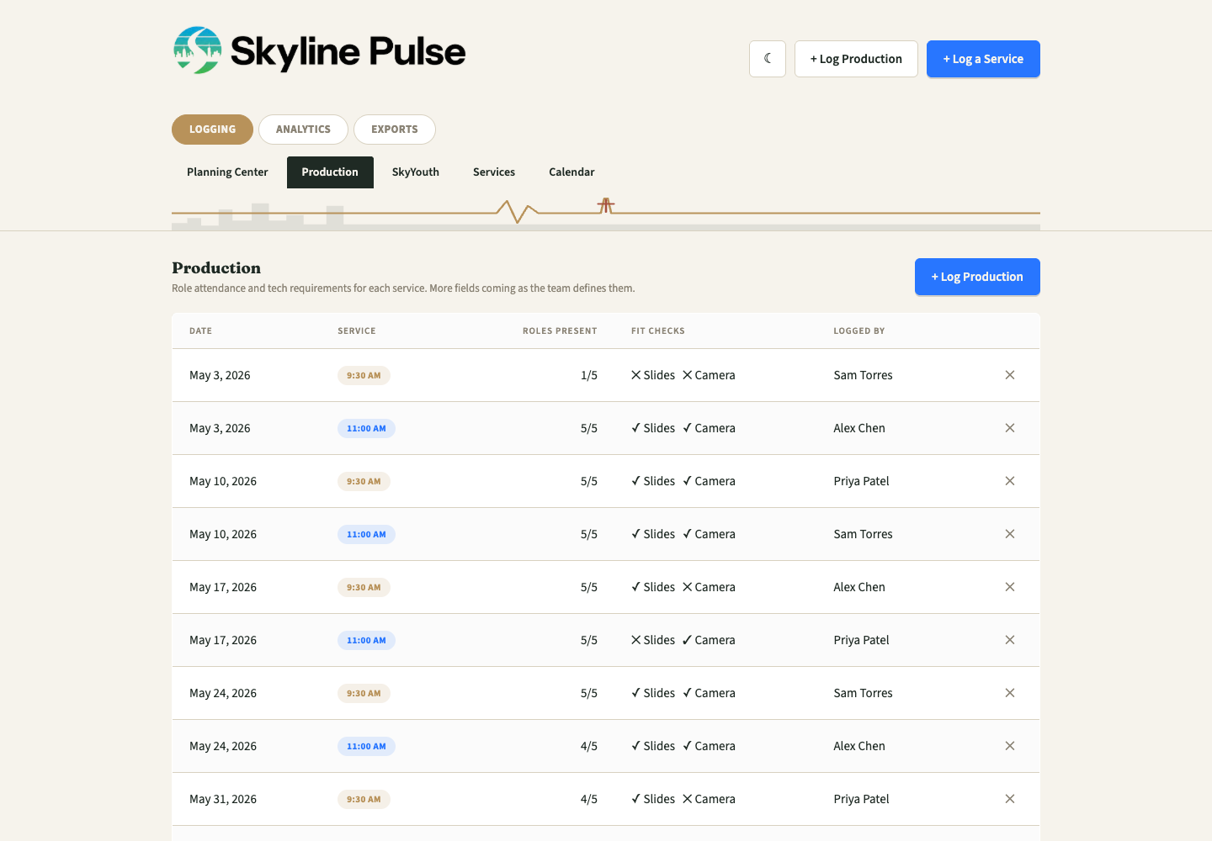The image size is (1212, 841).
Task: Delete the May 3, 2026 11:00 AM entry
Action: point(1010,428)
